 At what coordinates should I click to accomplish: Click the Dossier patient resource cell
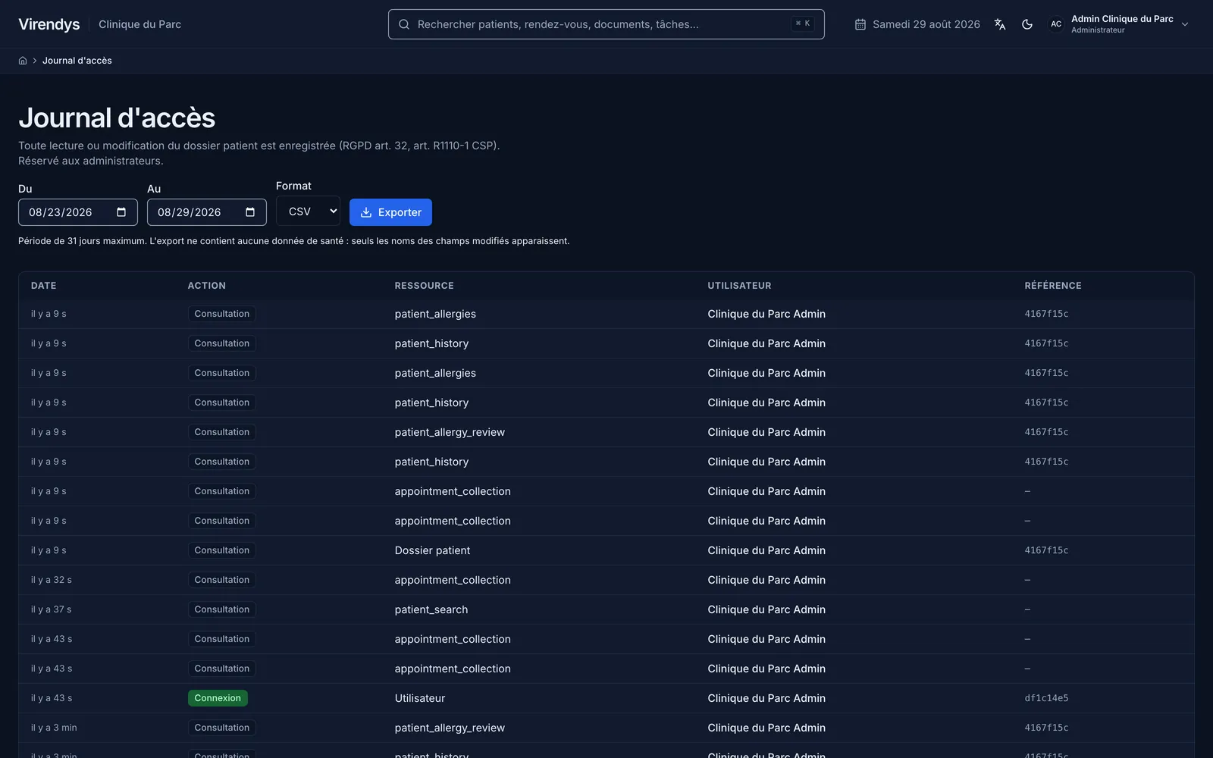click(432, 550)
